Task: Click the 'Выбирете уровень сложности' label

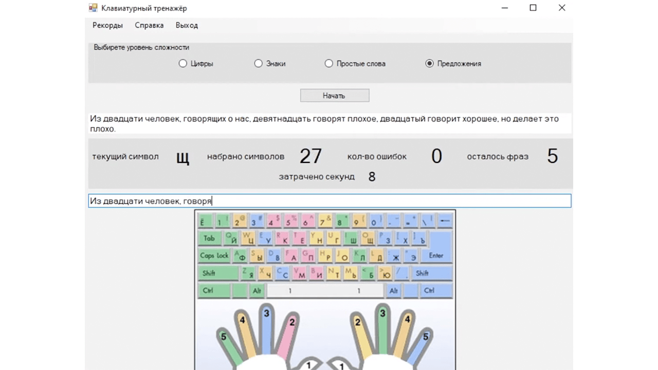Action: coord(141,47)
